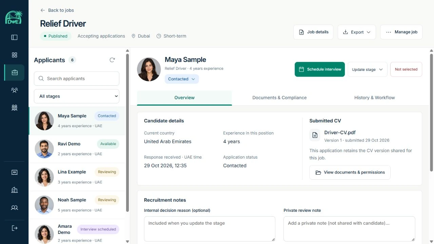Follow the Back to jobs link
The width and height of the screenshot is (434, 244).
click(x=57, y=10)
